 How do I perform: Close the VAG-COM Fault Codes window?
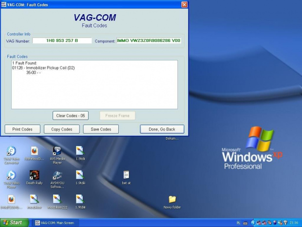coord(184,4)
